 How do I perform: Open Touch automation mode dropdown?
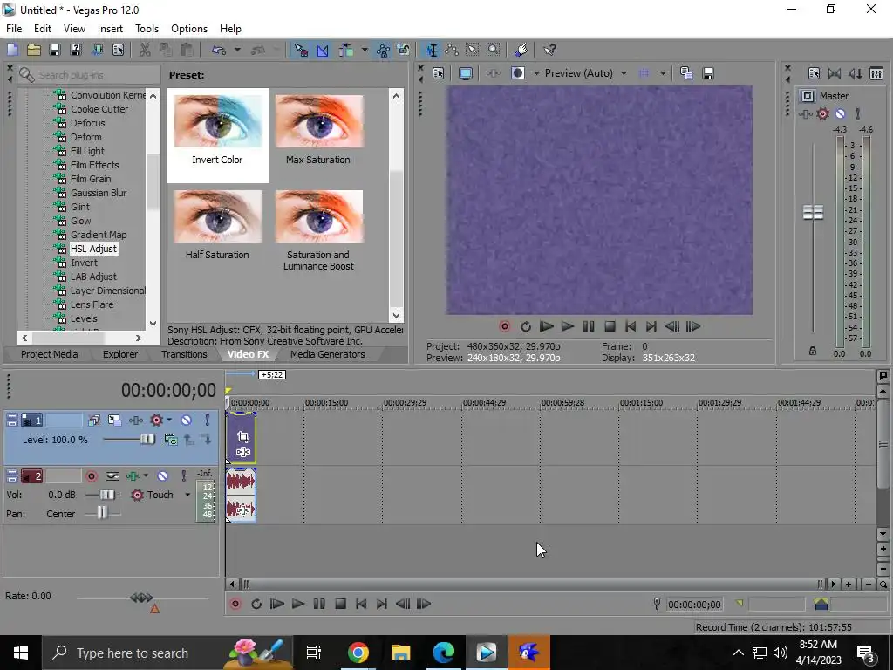[187, 495]
